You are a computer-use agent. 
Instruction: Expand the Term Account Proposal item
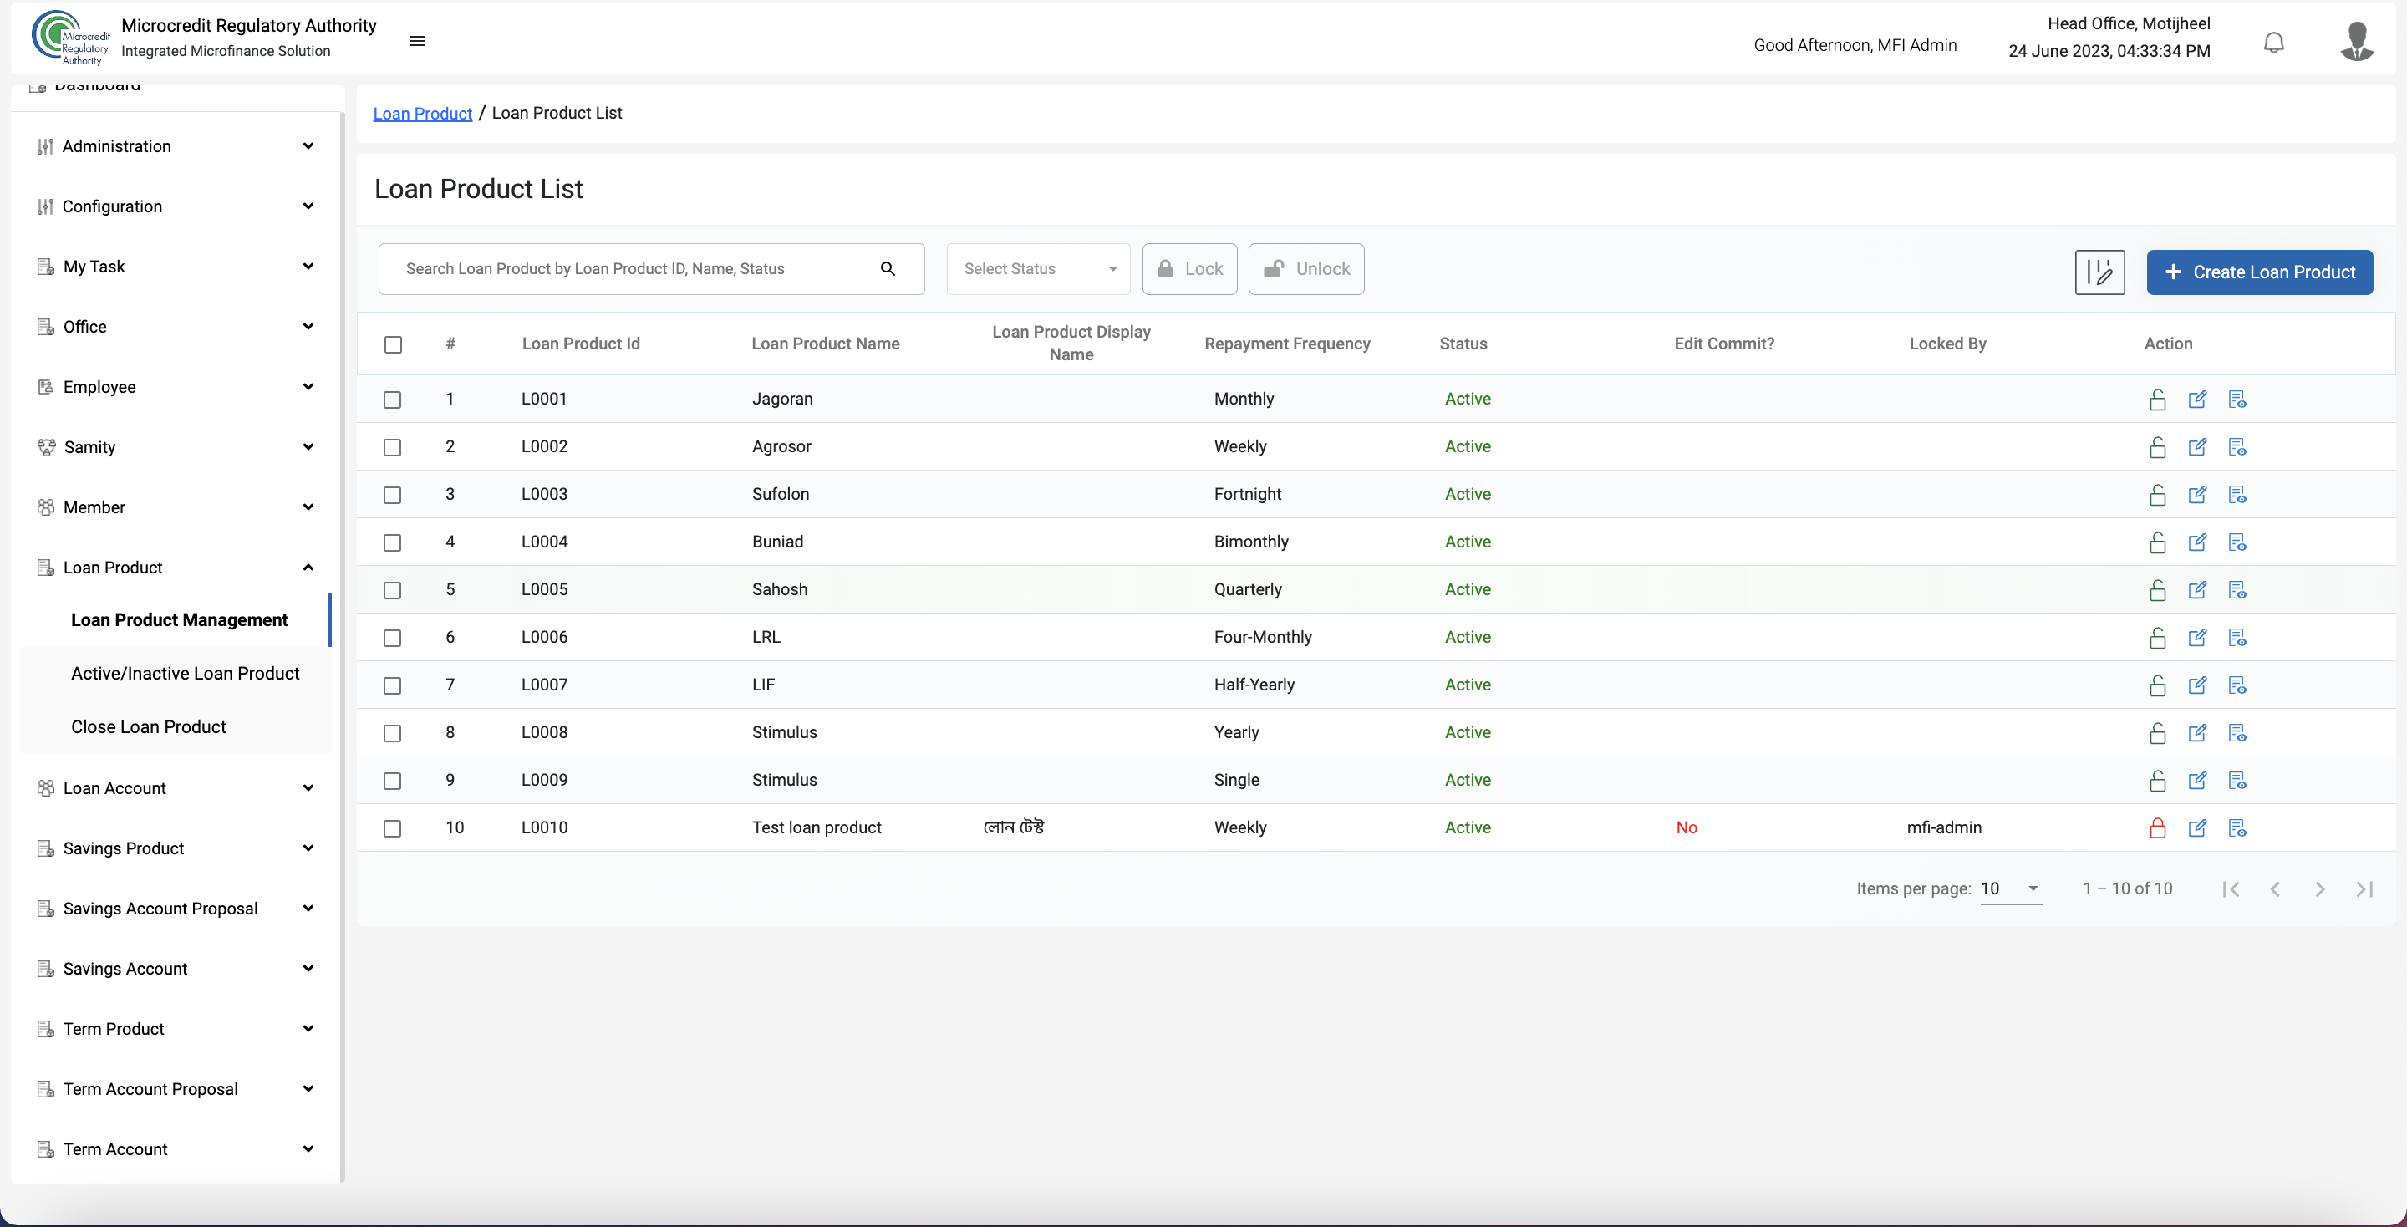176,1090
